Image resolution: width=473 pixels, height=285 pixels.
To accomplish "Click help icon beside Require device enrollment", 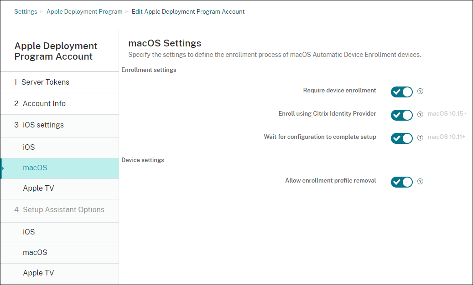I will click(421, 91).
